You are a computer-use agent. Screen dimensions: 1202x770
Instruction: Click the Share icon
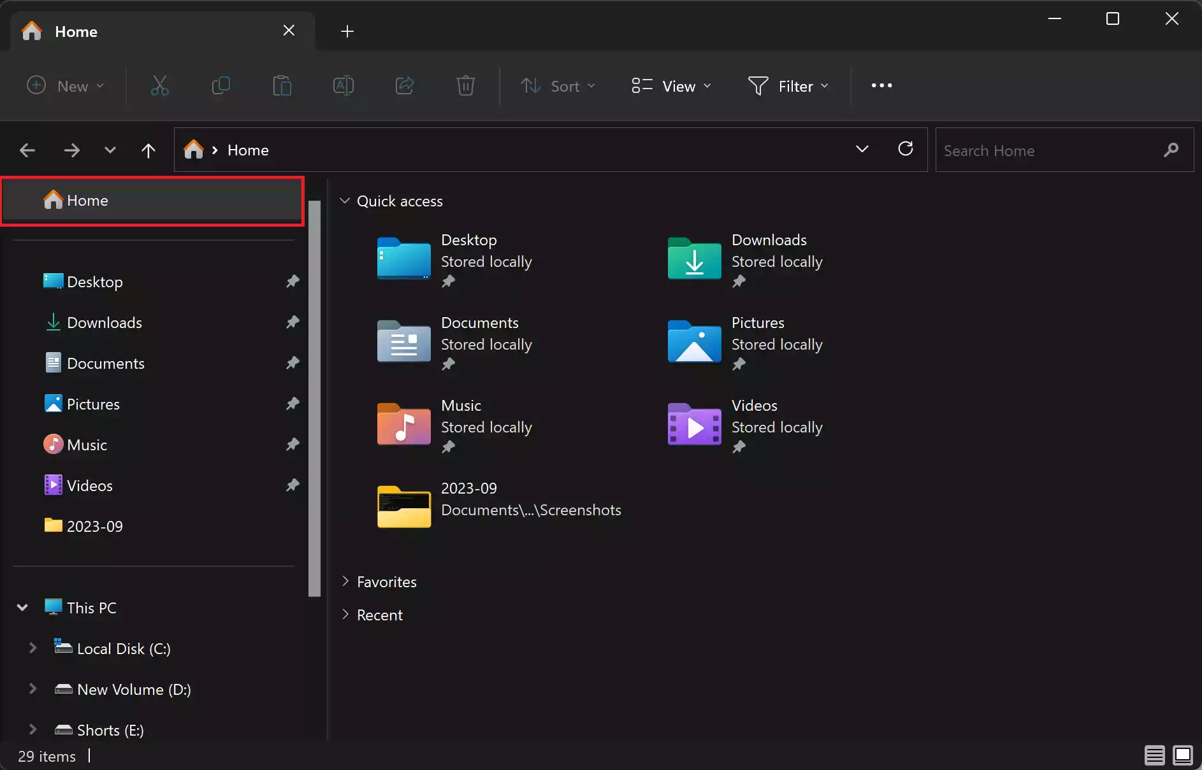point(404,85)
